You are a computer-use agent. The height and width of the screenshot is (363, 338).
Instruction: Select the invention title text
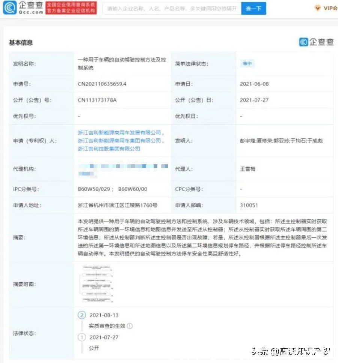click(122, 64)
